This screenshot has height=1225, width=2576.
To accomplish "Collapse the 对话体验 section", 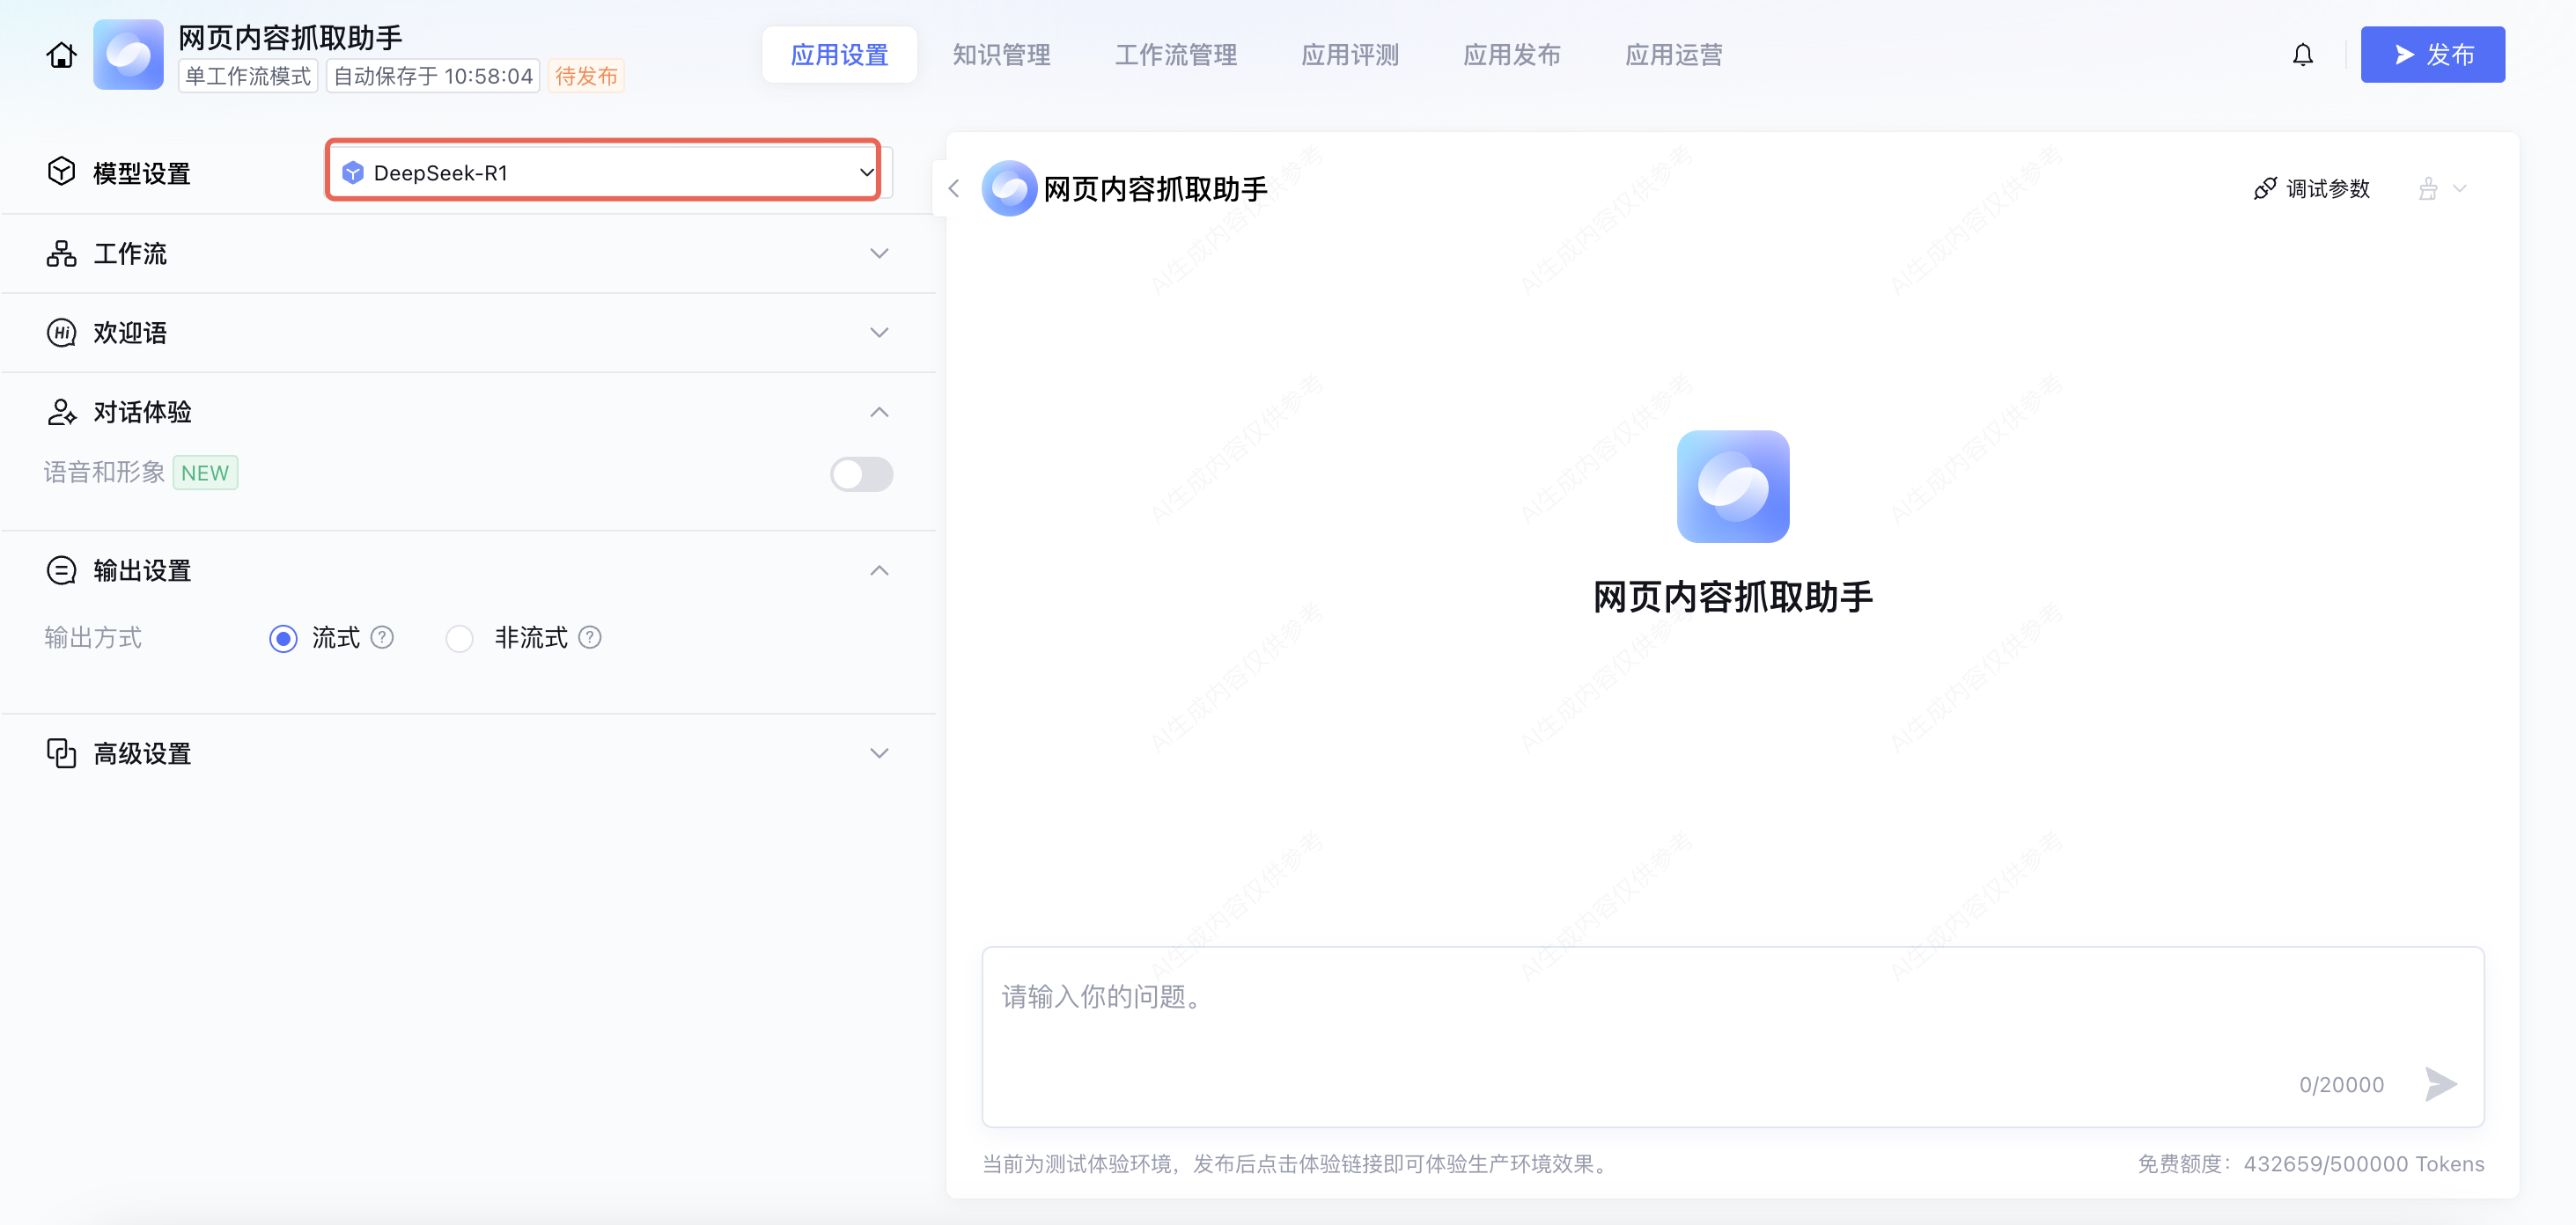I will (878, 412).
